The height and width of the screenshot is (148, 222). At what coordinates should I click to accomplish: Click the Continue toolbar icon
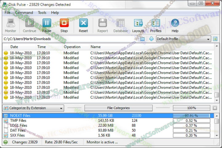[x=30, y=23]
